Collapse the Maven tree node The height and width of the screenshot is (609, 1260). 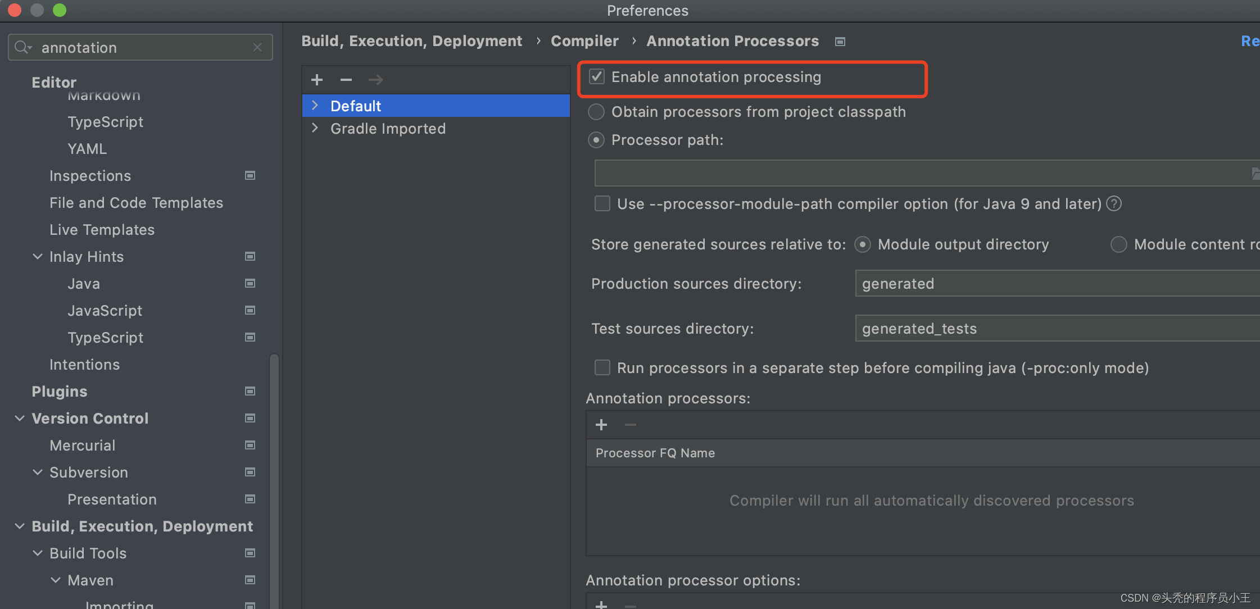pos(56,580)
